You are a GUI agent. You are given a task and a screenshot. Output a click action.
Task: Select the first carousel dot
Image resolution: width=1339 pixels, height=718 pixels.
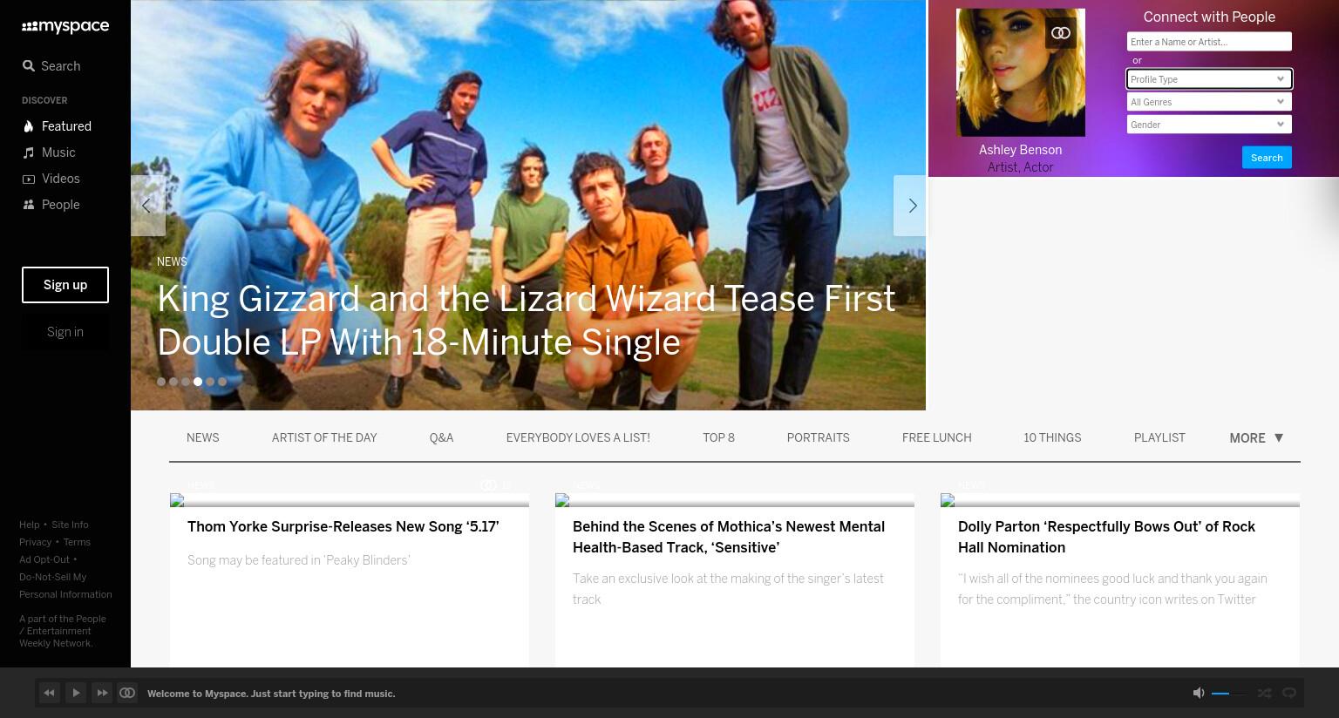161,382
